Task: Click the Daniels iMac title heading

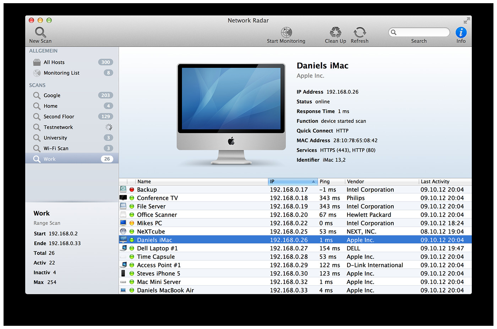Action: 322,66
